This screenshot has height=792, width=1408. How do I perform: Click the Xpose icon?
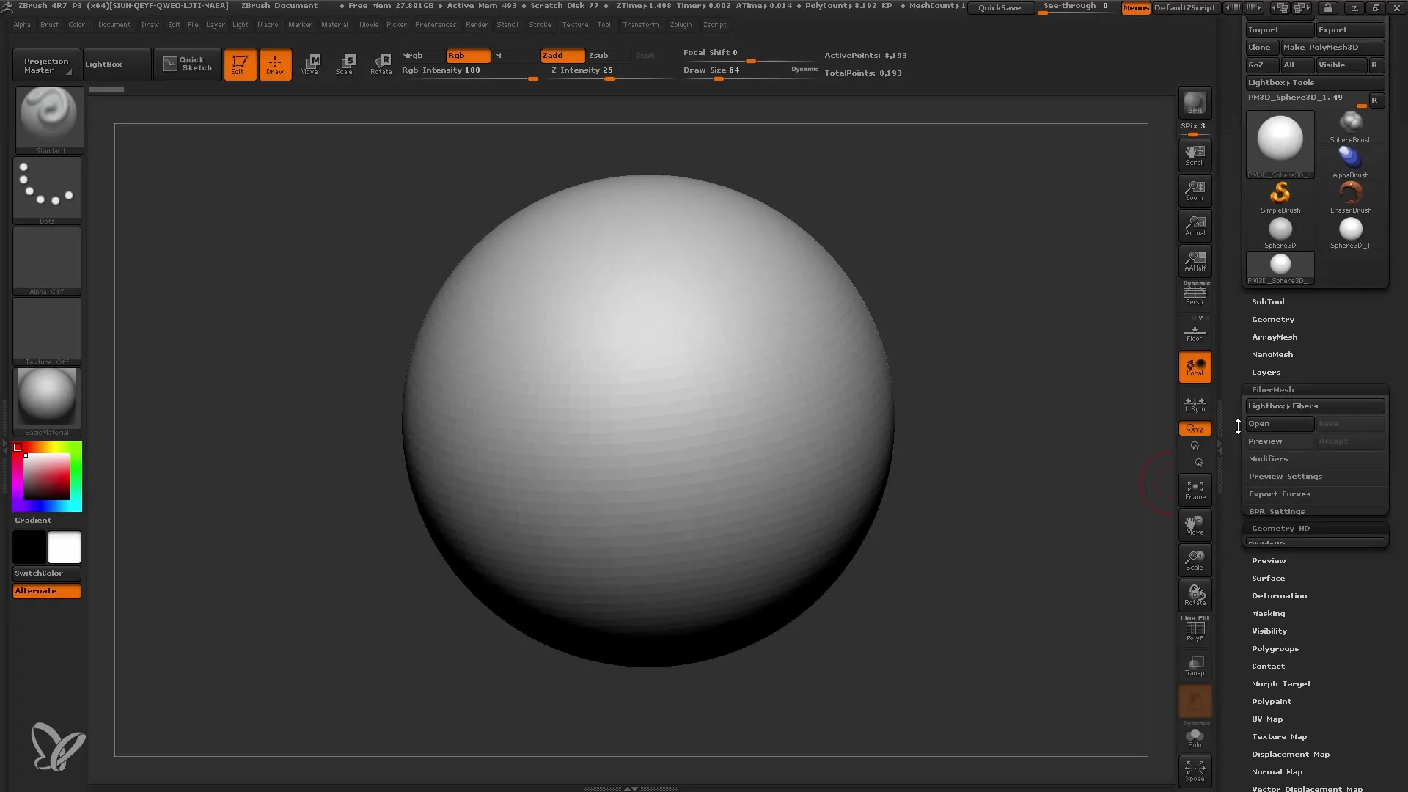tap(1195, 771)
